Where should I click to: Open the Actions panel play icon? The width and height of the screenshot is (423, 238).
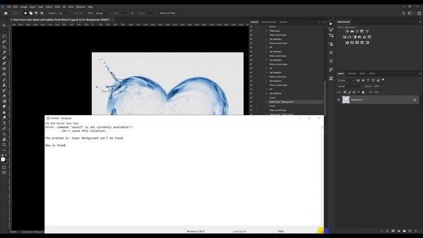tap(331, 24)
